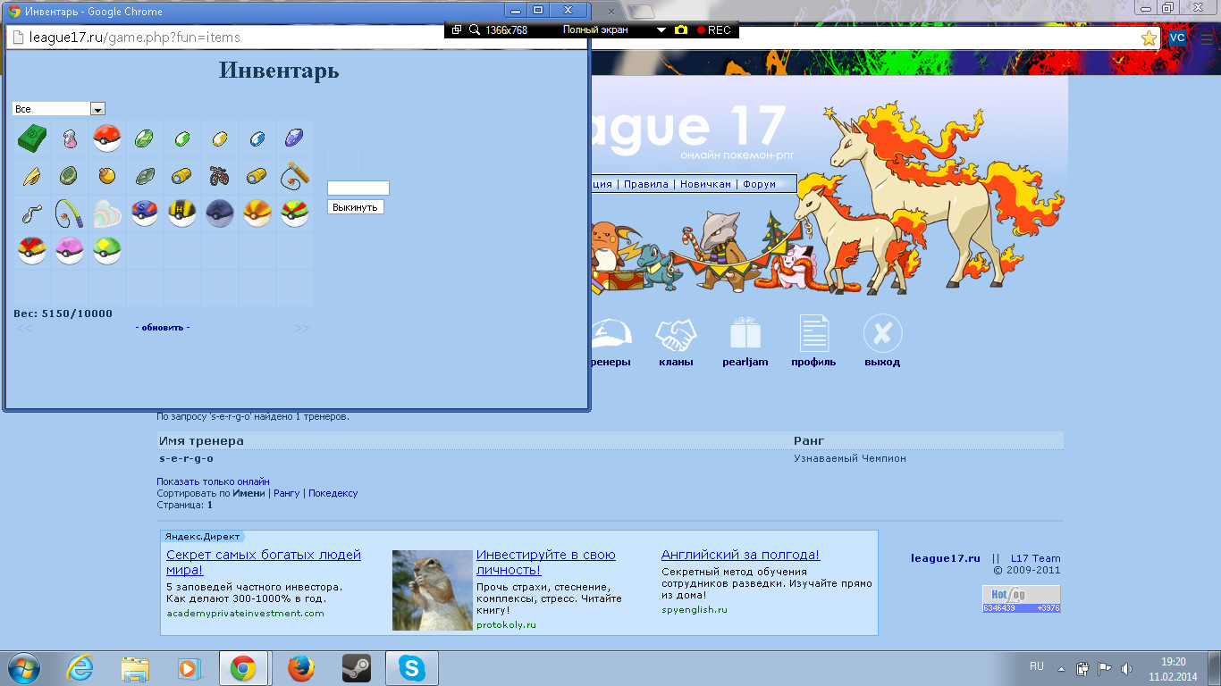Select the round olive-green stone item

tap(69, 176)
